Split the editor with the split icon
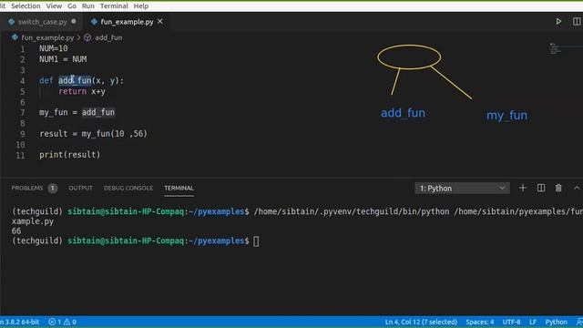Image resolution: width=583 pixels, height=328 pixels. click(x=577, y=22)
